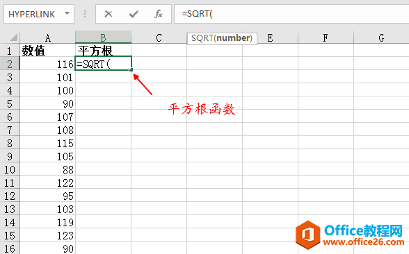Select row 2 header
Screen dimensions: 409x254
pyautogui.click(x=10, y=64)
